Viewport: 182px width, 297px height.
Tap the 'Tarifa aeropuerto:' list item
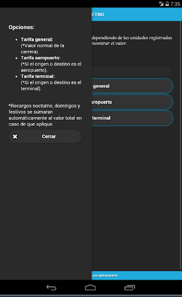coord(41,58)
